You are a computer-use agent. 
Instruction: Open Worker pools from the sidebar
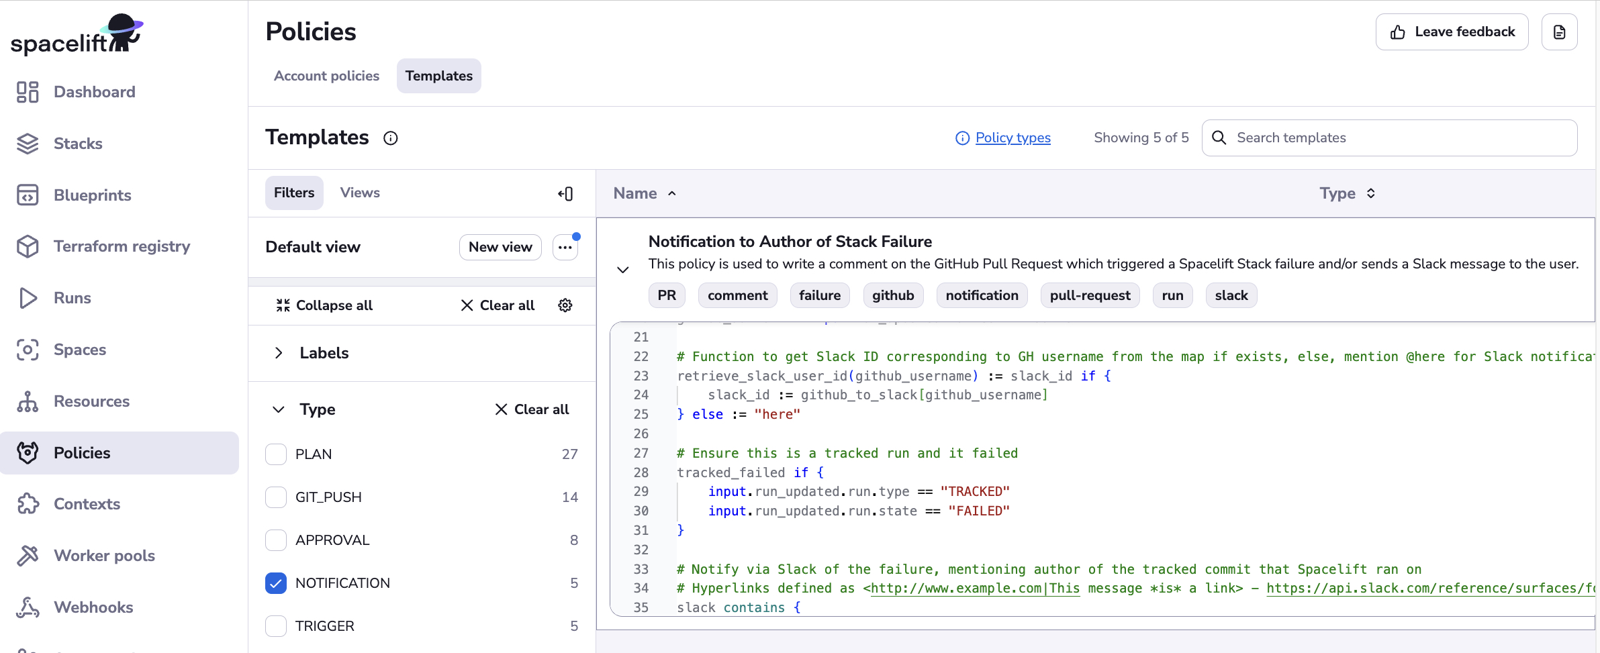coord(104,556)
